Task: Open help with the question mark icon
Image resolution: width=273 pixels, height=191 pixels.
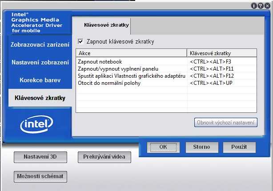Action: click(x=260, y=6)
